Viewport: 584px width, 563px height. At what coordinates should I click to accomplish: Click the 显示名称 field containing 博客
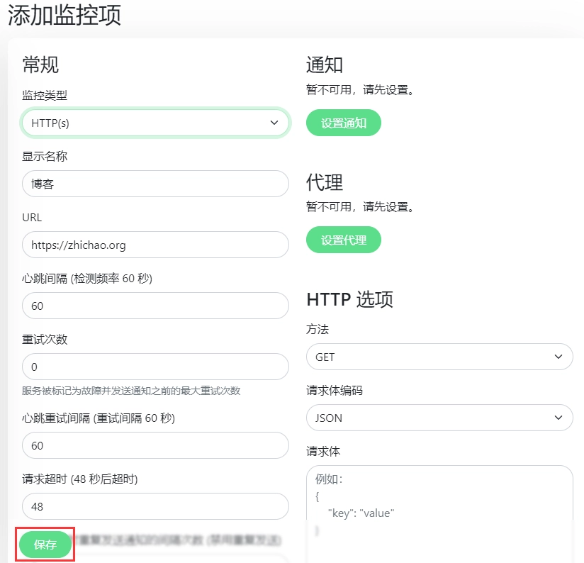coord(155,184)
